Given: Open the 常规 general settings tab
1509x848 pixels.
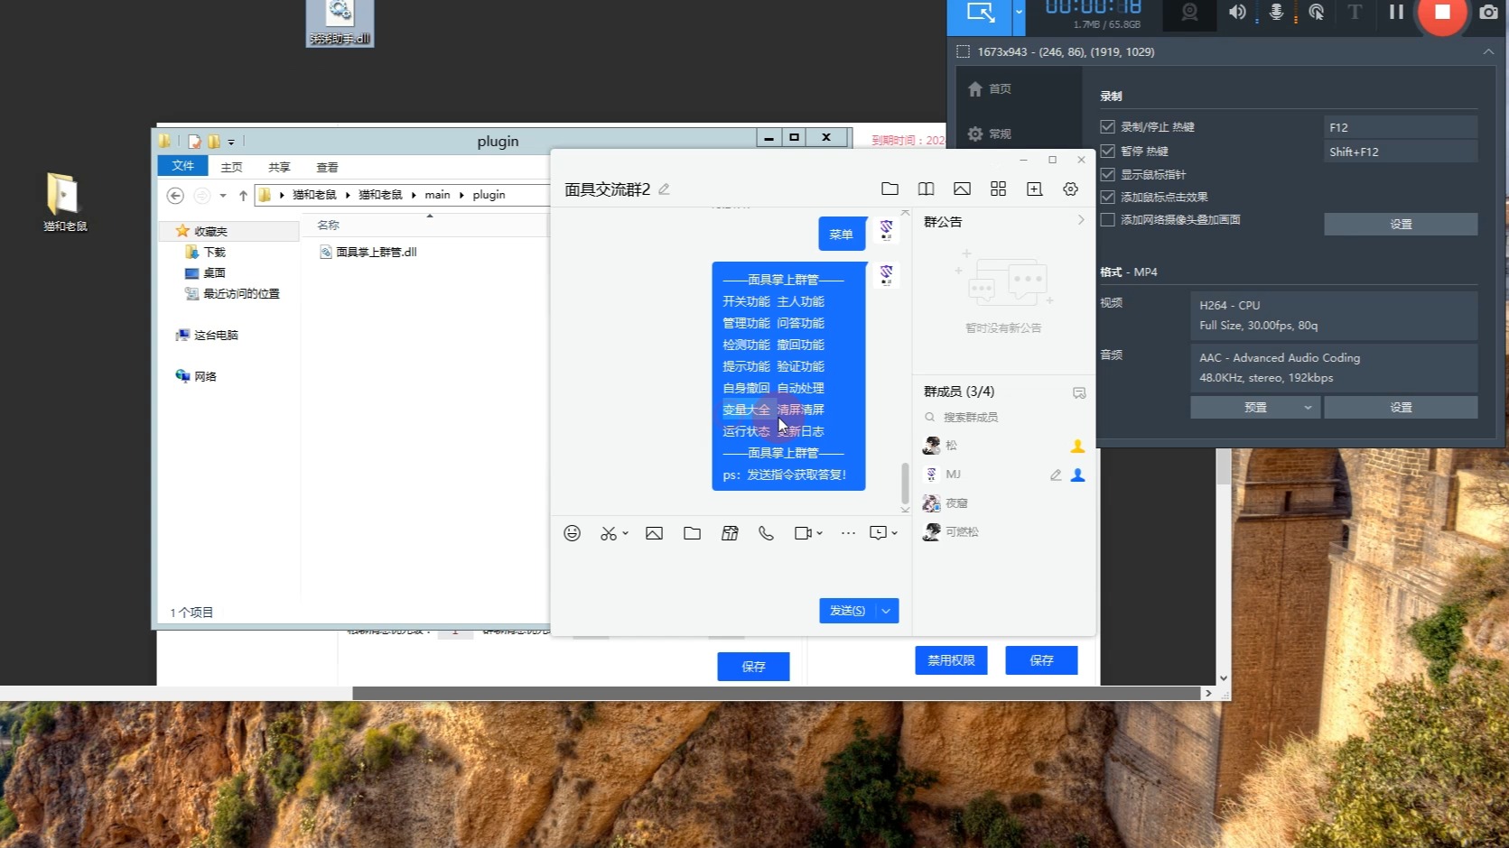Looking at the screenshot, I should click(990, 134).
